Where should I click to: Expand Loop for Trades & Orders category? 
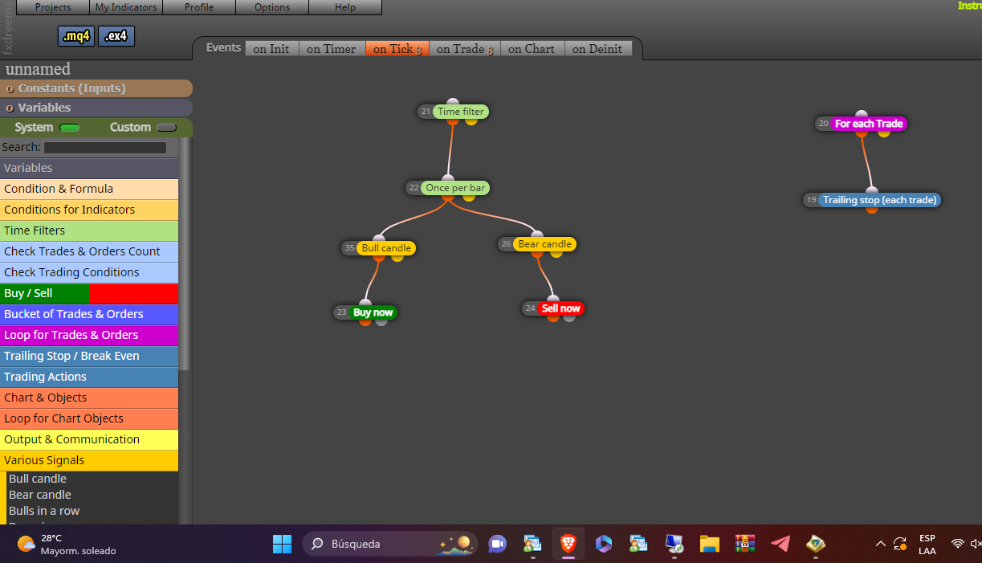coord(89,335)
